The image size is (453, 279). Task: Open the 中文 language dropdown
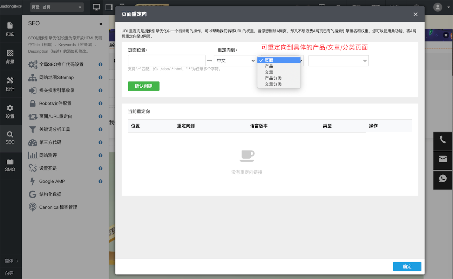pyautogui.click(x=235, y=60)
